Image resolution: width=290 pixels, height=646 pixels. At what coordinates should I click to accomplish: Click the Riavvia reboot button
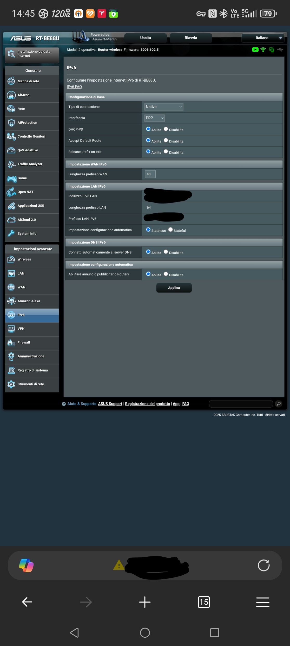(x=191, y=38)
